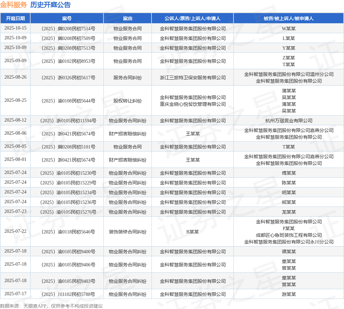Click defendant 谭某某
The width and height of the screenshot is (344, 309).
(x=289, y=252)
